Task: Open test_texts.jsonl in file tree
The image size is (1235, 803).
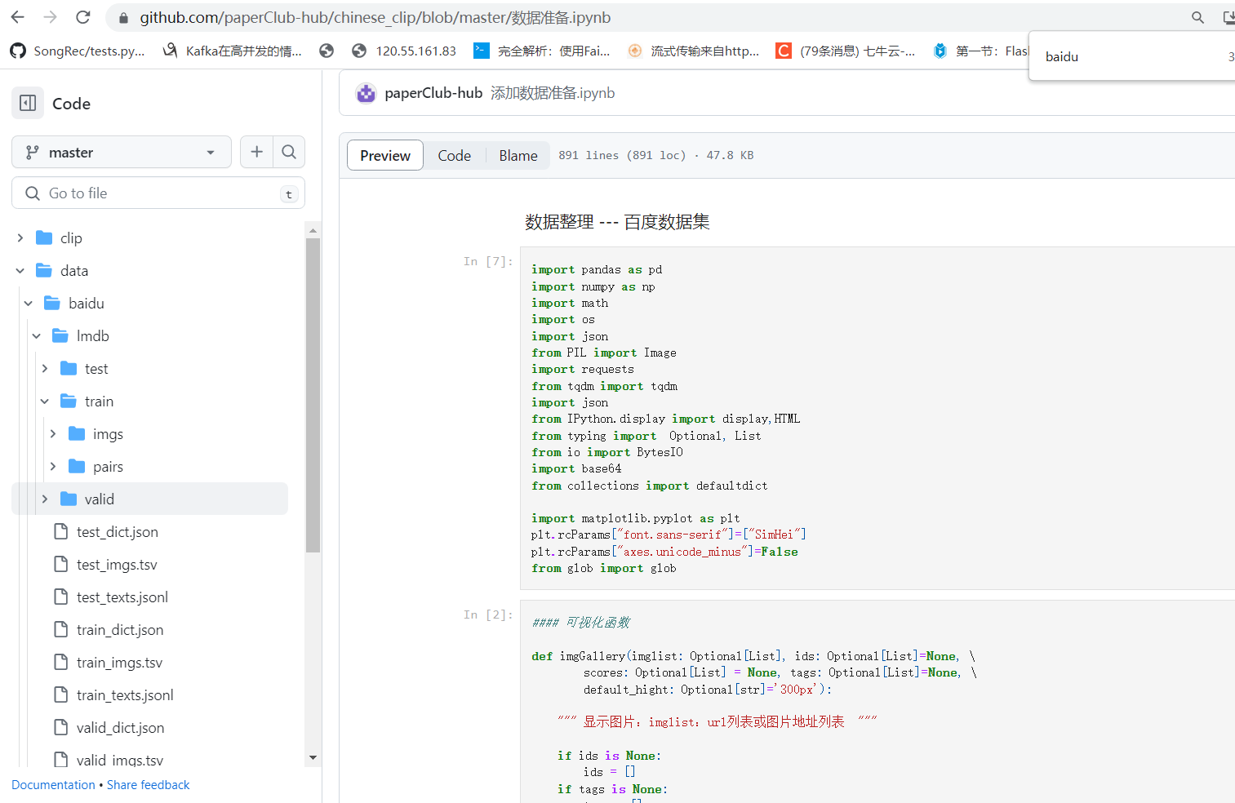Action: point(122,597)
